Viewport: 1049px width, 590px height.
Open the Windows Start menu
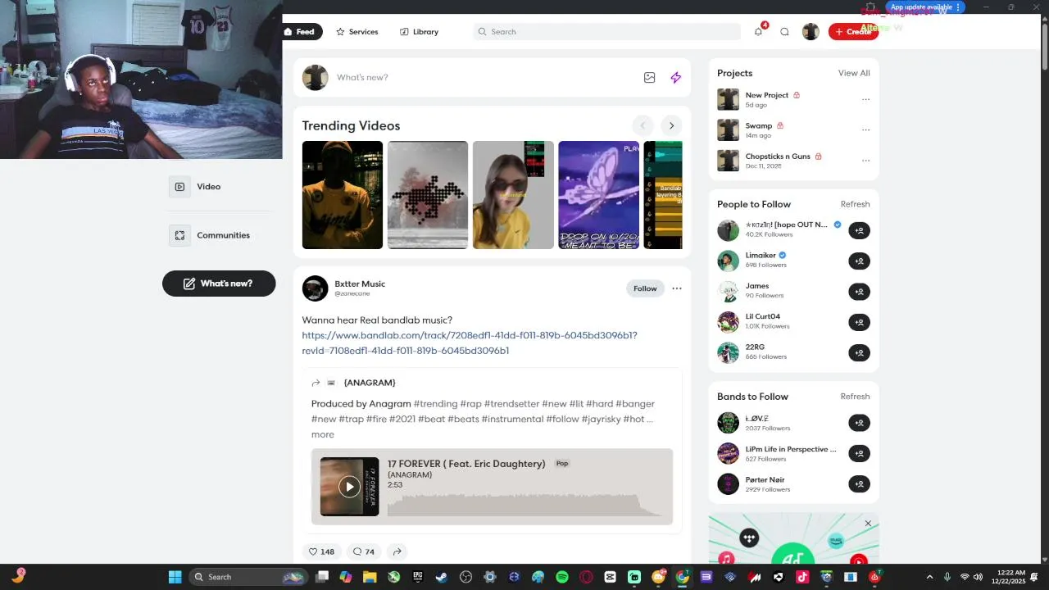point(175,577)
